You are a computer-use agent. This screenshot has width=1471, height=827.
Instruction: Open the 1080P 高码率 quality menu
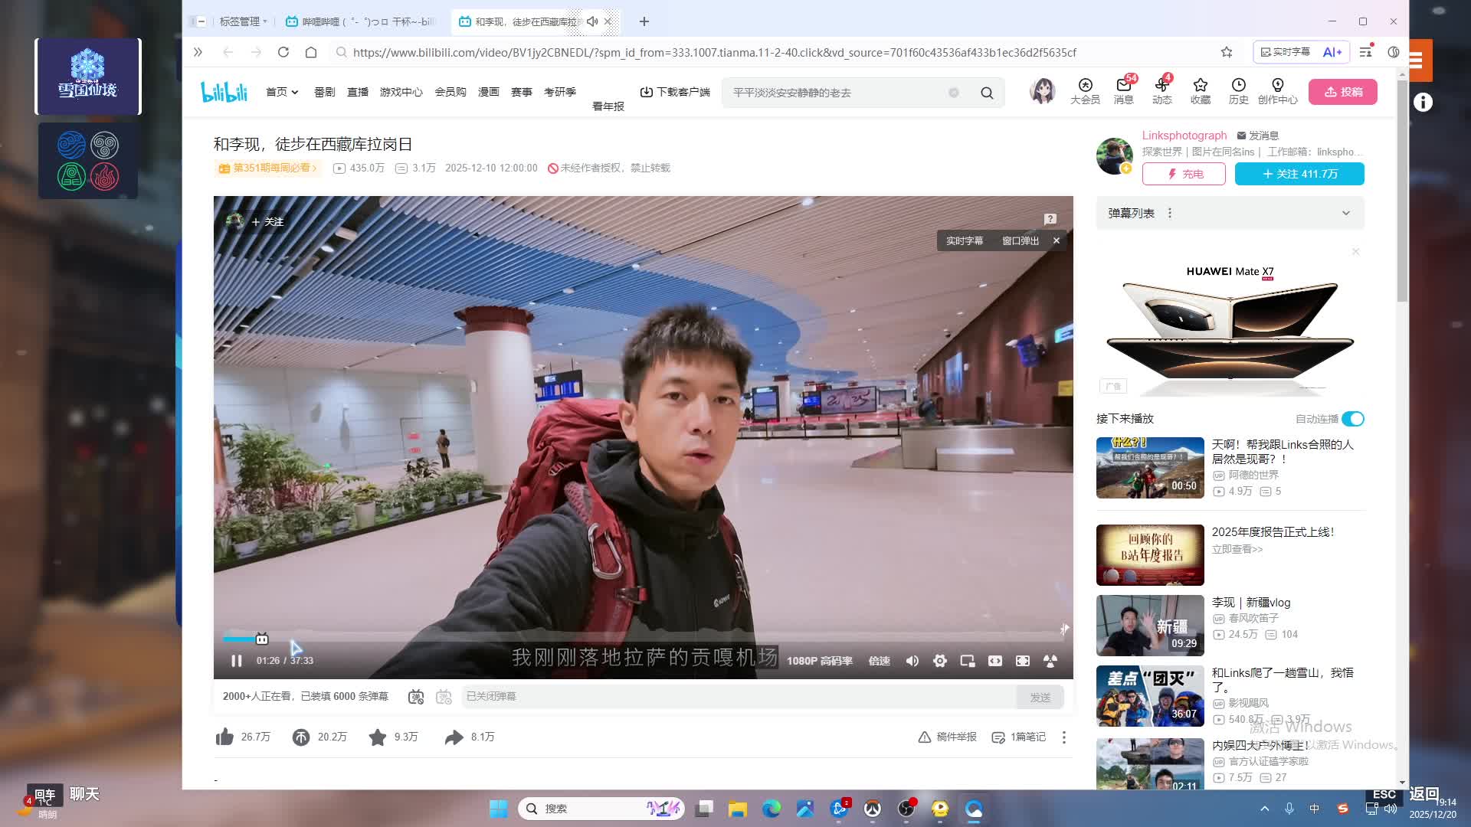click(x=819, y=661)
